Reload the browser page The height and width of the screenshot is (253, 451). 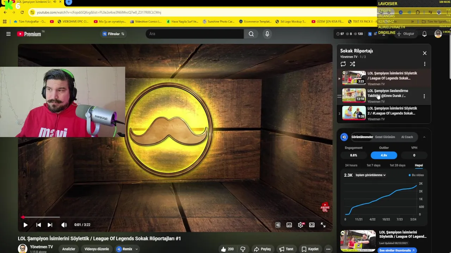pyautogui.click(x=22, y=12)
